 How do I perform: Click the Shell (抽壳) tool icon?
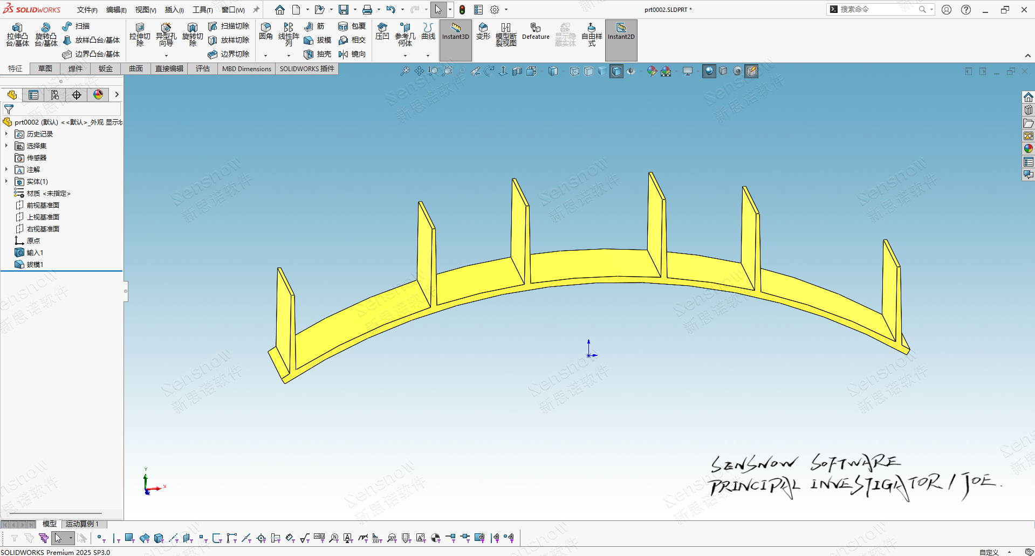[309, 54]
